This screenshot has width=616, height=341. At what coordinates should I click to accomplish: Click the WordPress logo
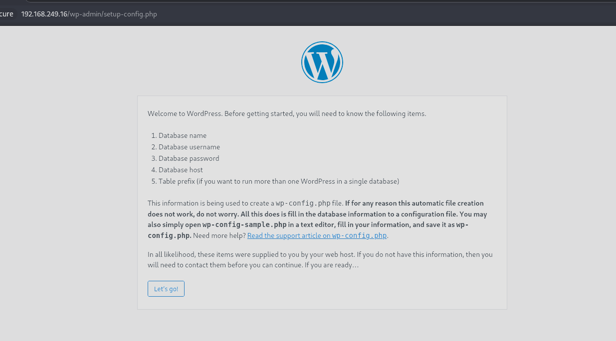click(x=322, y=62)
